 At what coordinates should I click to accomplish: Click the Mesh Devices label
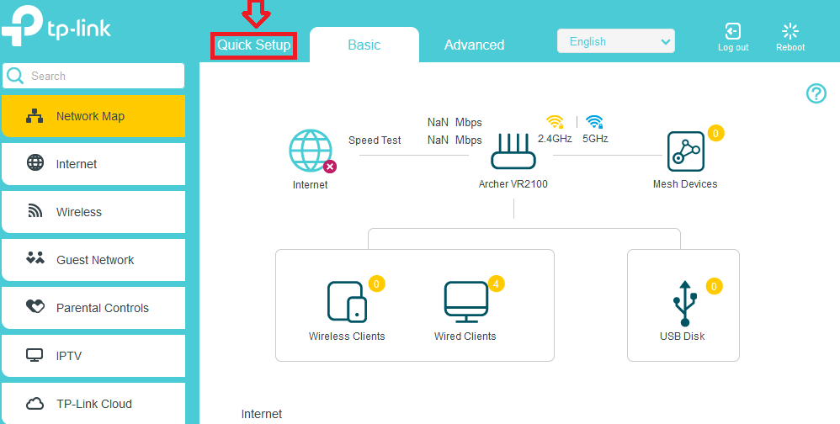coord(685,184)
